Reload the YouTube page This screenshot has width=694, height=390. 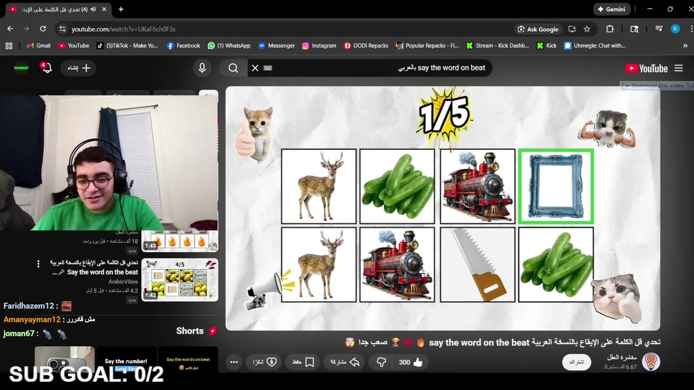click(43, 29)
